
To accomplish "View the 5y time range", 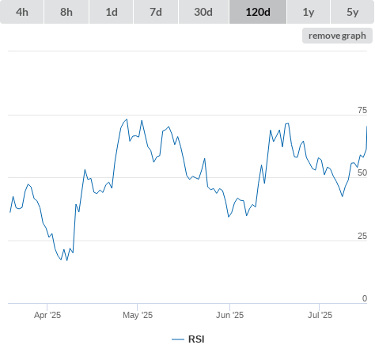I will pyautogui.click(x=352, y=12).
